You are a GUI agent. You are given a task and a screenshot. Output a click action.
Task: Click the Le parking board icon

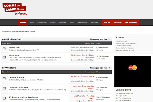click(4, 57)
